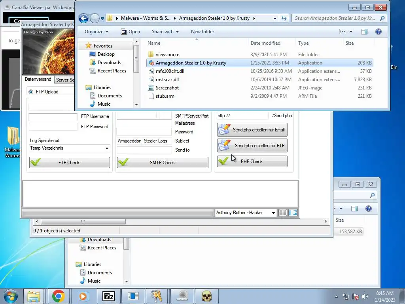
Task: Click the http:// URL input field
Action: 242,116
